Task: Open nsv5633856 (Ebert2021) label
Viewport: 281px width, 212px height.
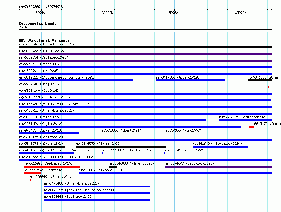Action: tap(120, 130)
